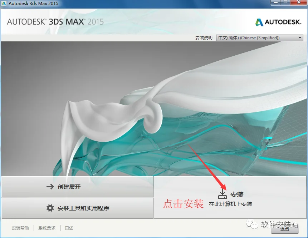Close the installer window

click(x=299, y=2)
